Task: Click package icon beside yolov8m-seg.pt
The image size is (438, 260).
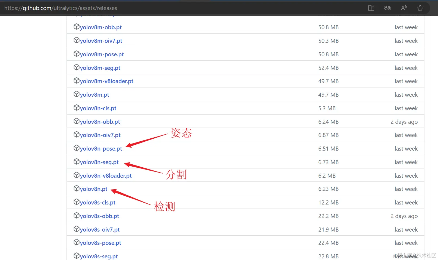Action: coord(76,67)
